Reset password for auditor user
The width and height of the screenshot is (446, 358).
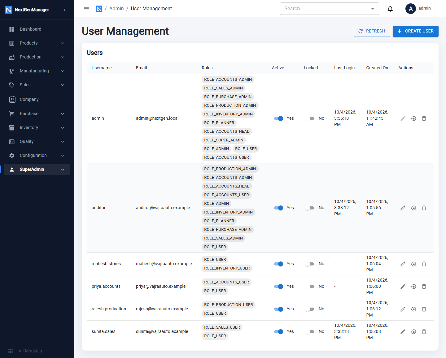pyautogui.click(x=413, y=208)
